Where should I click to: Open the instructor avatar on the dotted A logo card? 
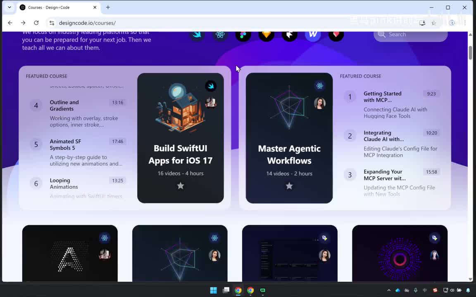(x=105, y=255)
